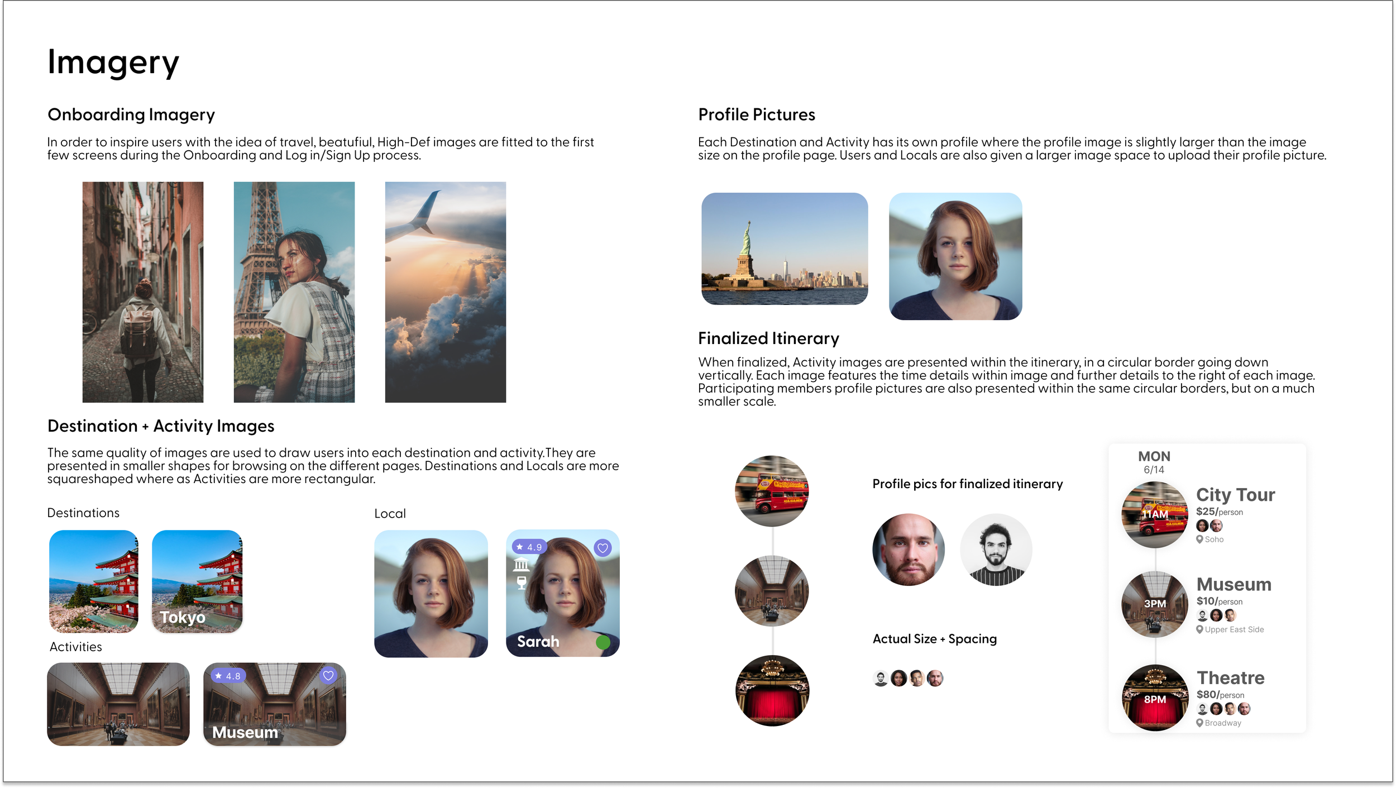
Task: Click the $80/person price text
Action: [x=1220, y=695]
